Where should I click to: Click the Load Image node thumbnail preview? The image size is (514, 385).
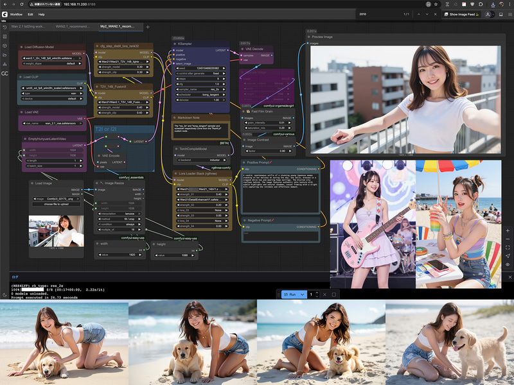coord(57,231)
